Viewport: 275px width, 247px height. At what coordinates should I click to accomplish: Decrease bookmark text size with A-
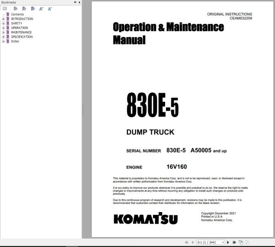tap(50, 9)
